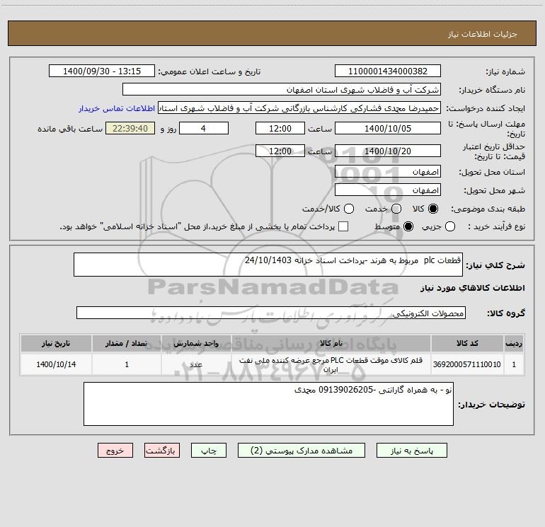The width and height of the screenshot is (545, 527).
Task: Click the buyer organization name field
Action: (x=282, y=90)
